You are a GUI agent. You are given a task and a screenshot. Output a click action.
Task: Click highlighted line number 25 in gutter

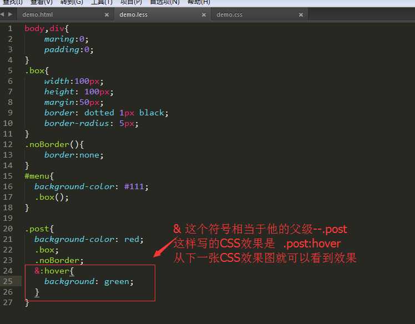point(8,281)
